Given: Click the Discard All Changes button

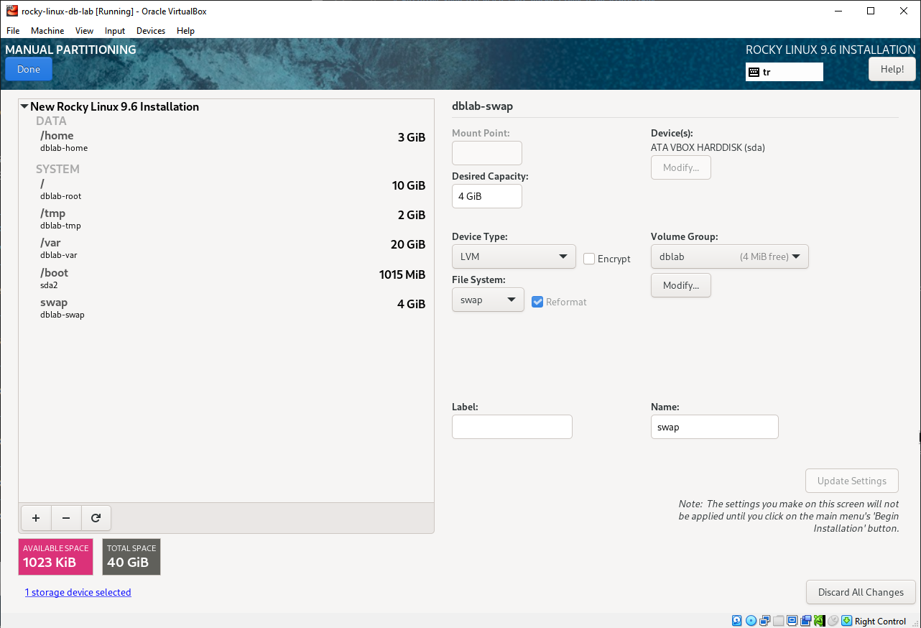Looking at the screenshot, I should pos(861,592).
